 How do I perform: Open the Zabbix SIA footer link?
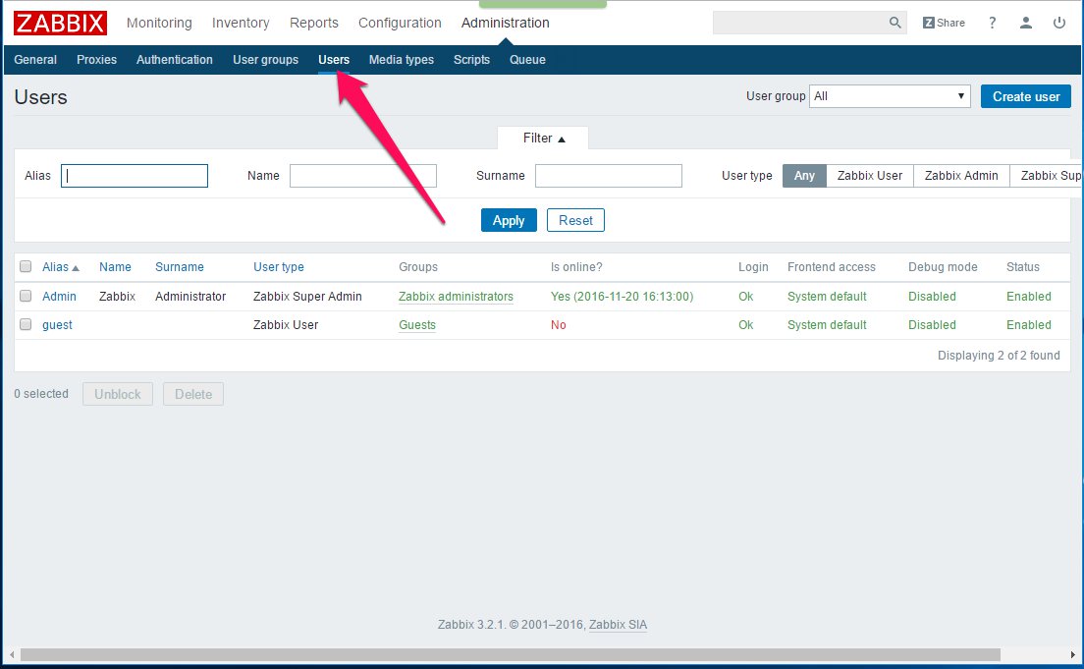tap(618, 624)
